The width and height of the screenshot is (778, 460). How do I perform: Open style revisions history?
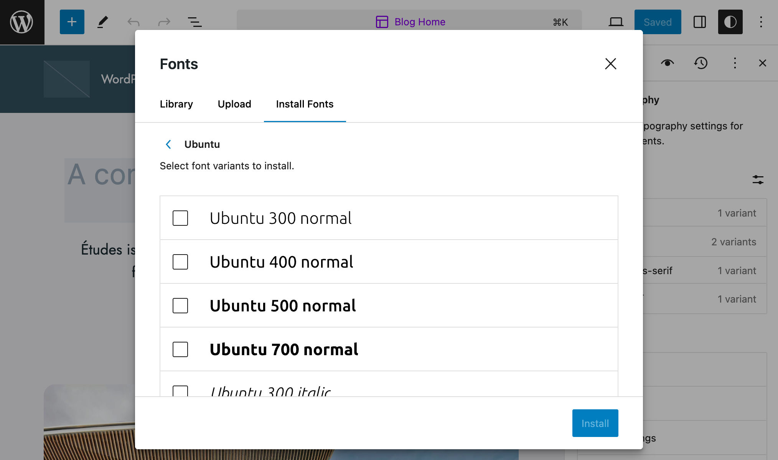701,63
